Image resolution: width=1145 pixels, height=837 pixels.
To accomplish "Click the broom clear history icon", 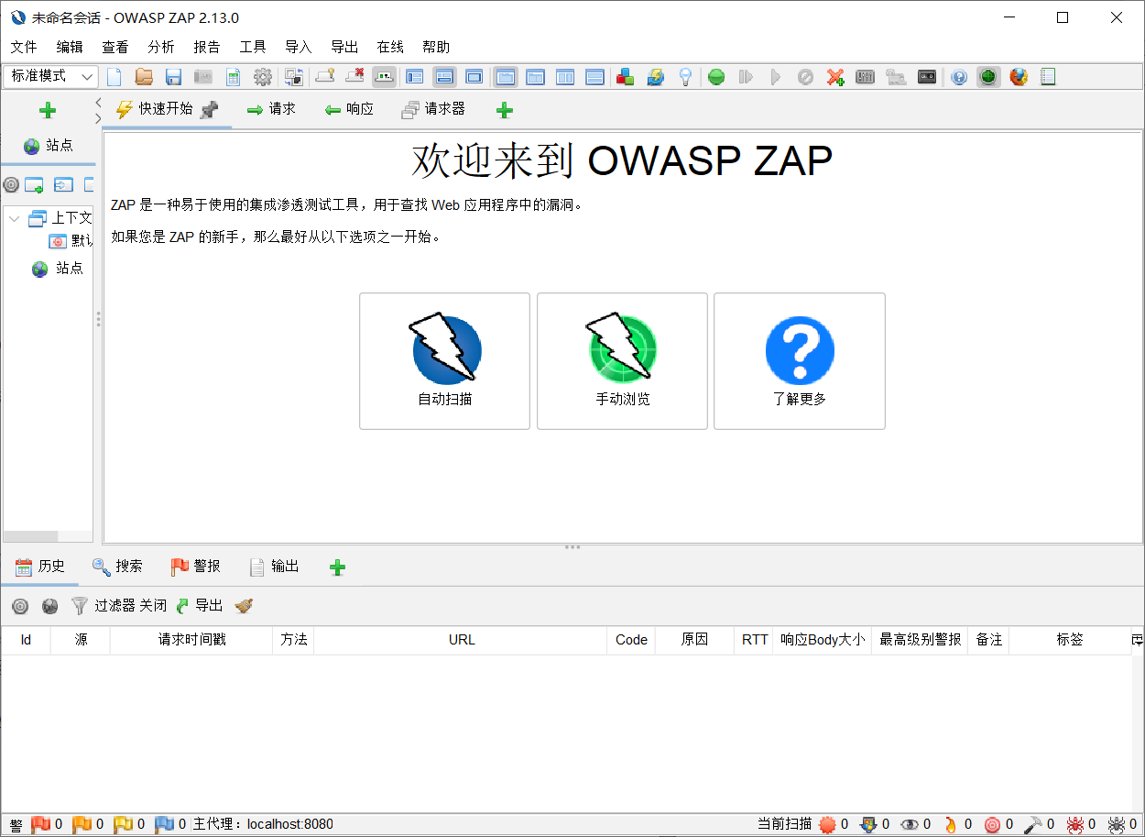I will pos(244,606).
